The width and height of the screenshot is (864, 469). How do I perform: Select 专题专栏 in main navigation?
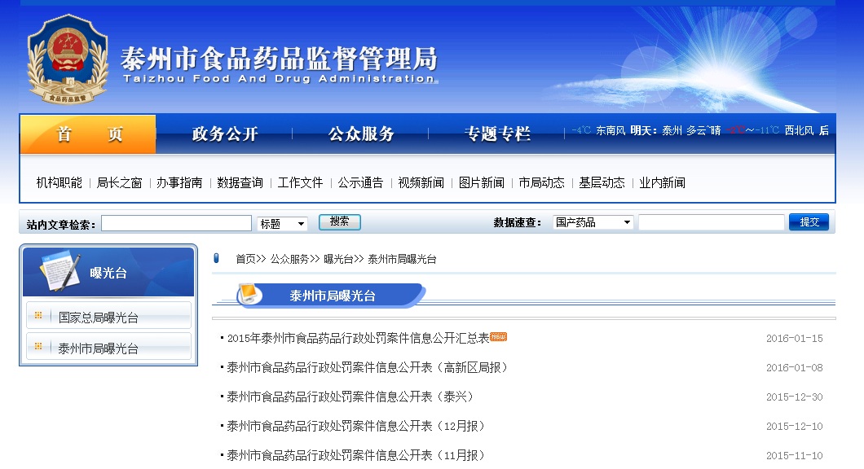[496, 134]
